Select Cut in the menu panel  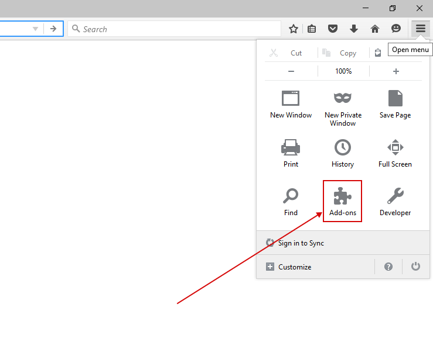(x=291, y=53)
